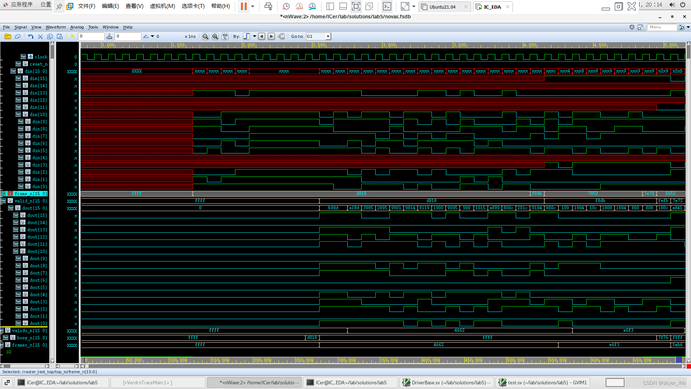Toggle VM full screen mode icon
The width and height of the screenshot is (691, 389).
(x=356, y=6)
